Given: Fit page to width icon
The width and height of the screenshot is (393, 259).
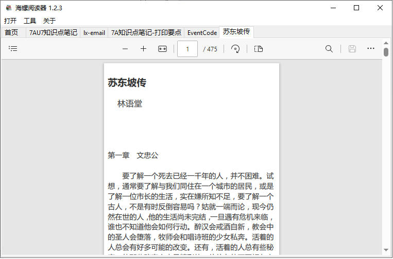Looking at the screenshot, I should [162, 49].
